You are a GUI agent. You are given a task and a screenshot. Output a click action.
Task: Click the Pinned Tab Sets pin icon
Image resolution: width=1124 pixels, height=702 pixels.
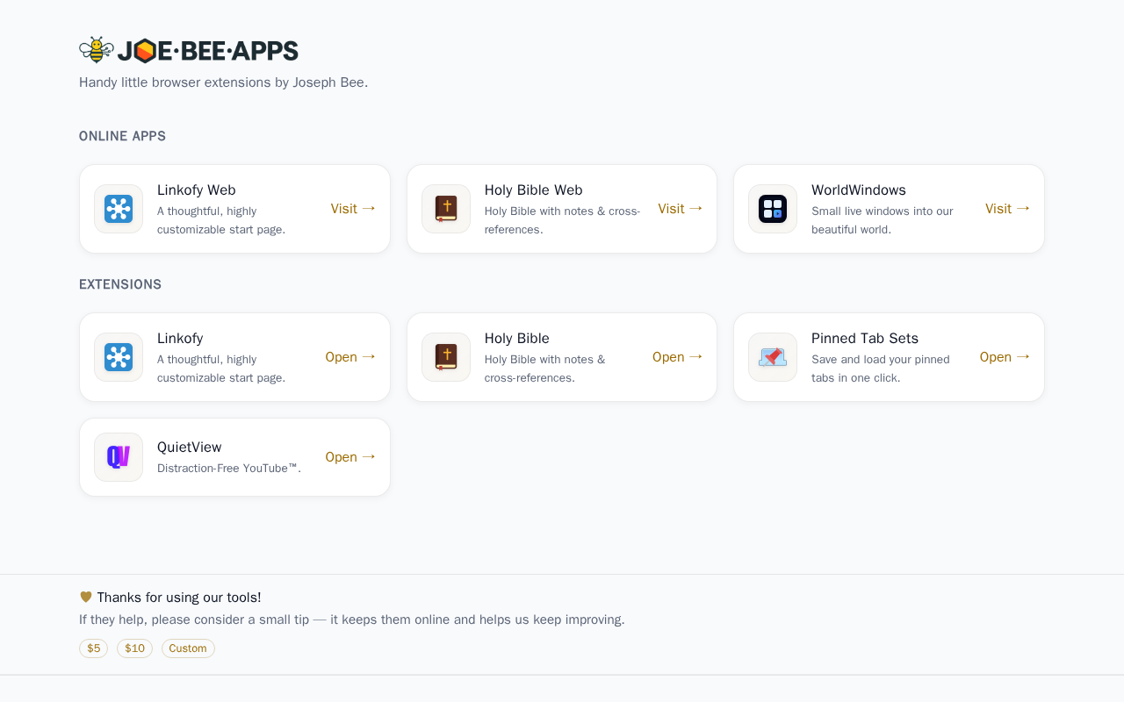click(773, 357)
